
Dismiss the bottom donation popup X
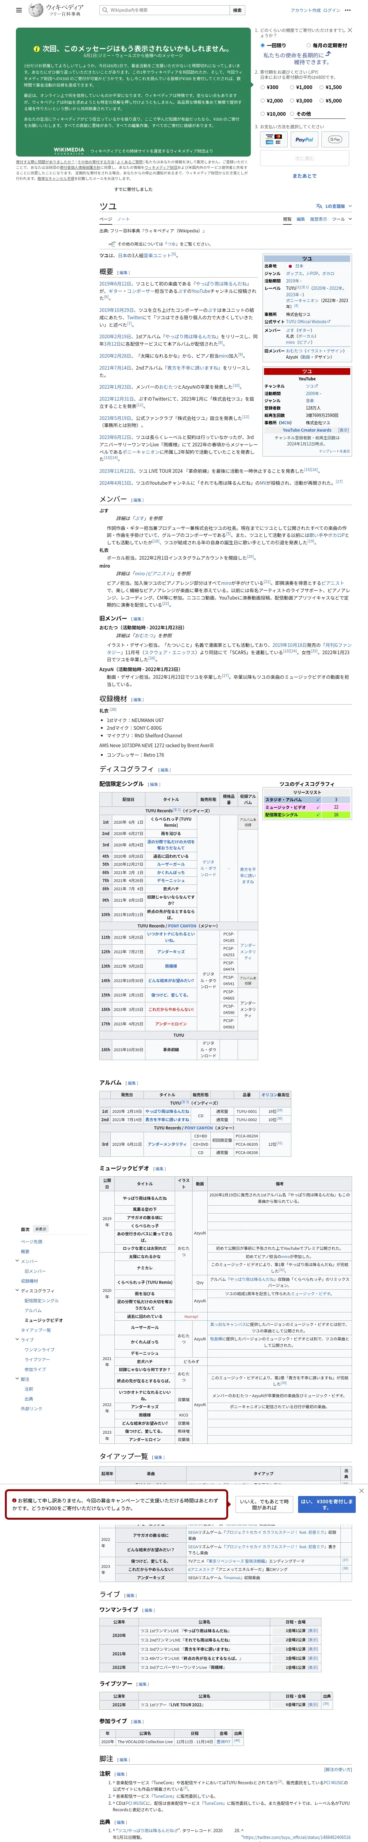point(361,1490)
